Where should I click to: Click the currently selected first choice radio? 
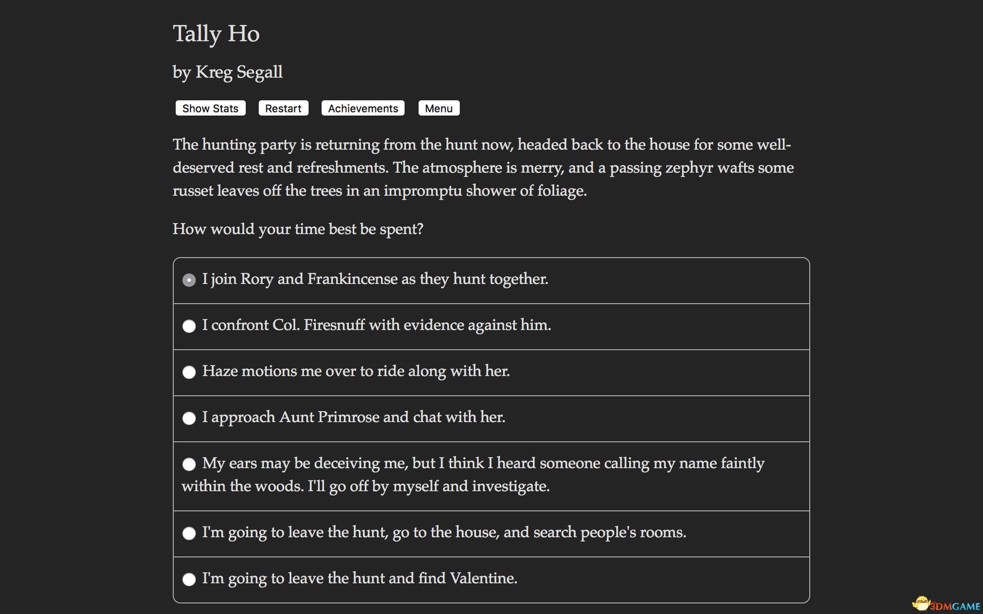(x=189, y=280)
